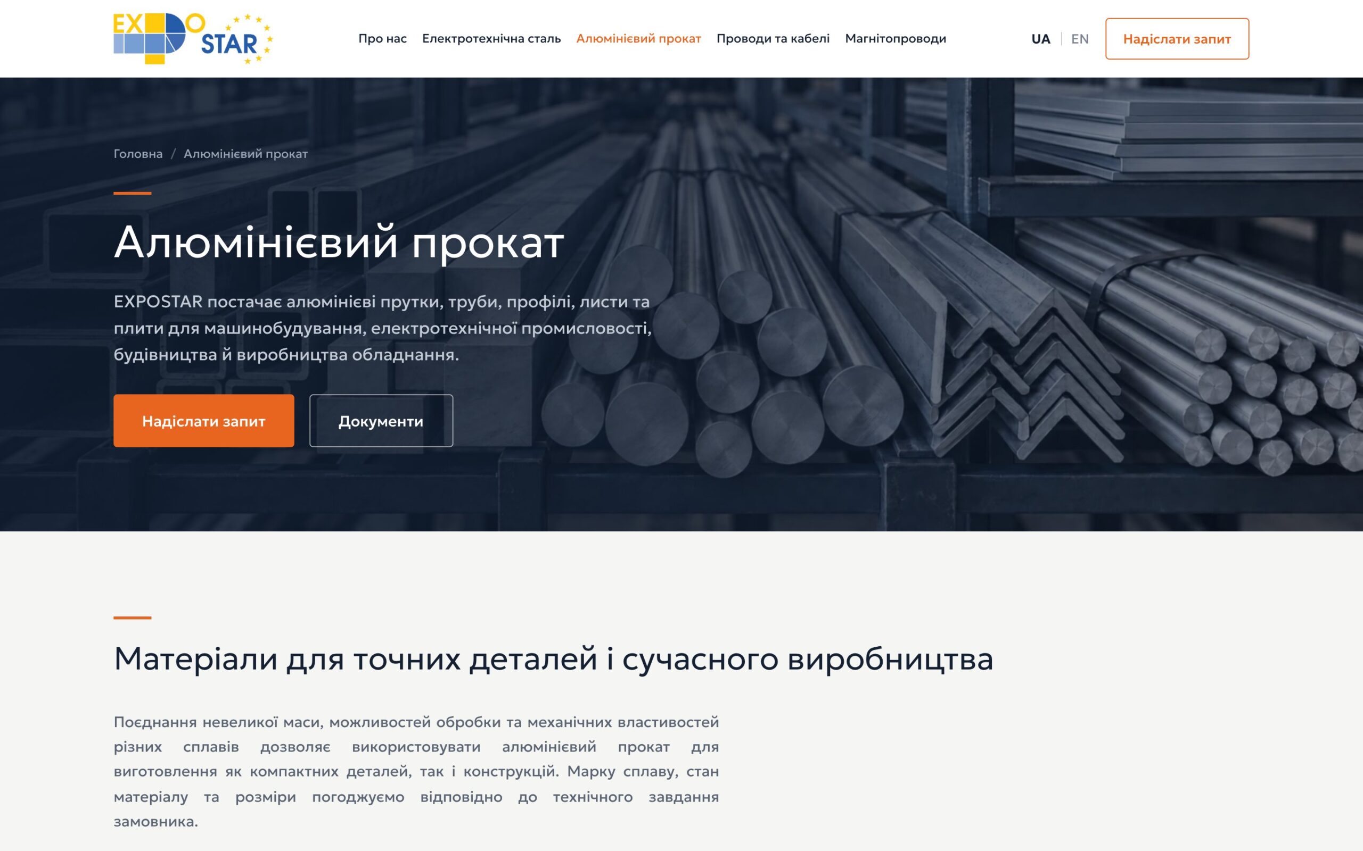Go to Електротехнічна сталь page
This screenshot has width=1363, height=851.
point(491,39)
